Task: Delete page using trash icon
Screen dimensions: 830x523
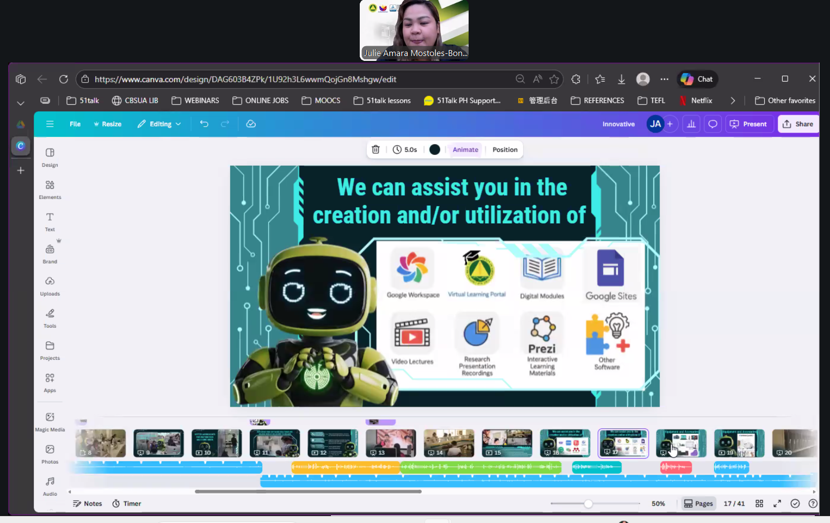Action: (376, 150)
